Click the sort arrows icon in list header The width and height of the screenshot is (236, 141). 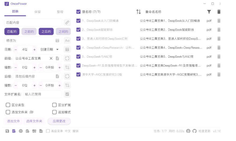[x=139, y=12]
